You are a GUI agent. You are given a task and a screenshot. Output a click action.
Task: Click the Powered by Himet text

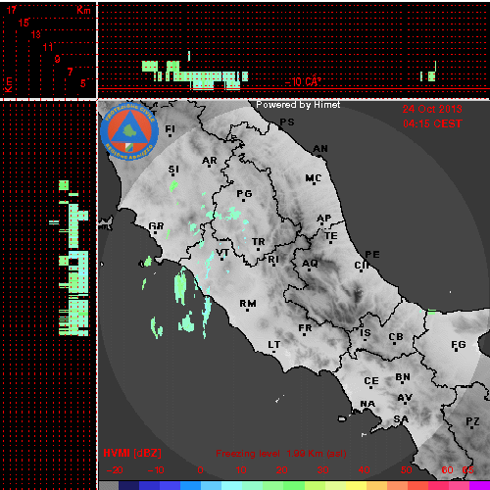(x=298, y=105)
